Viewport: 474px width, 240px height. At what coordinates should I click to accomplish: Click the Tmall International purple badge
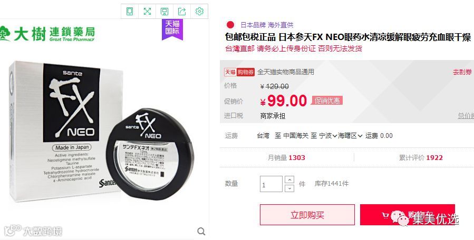click(x=172, y=29)
